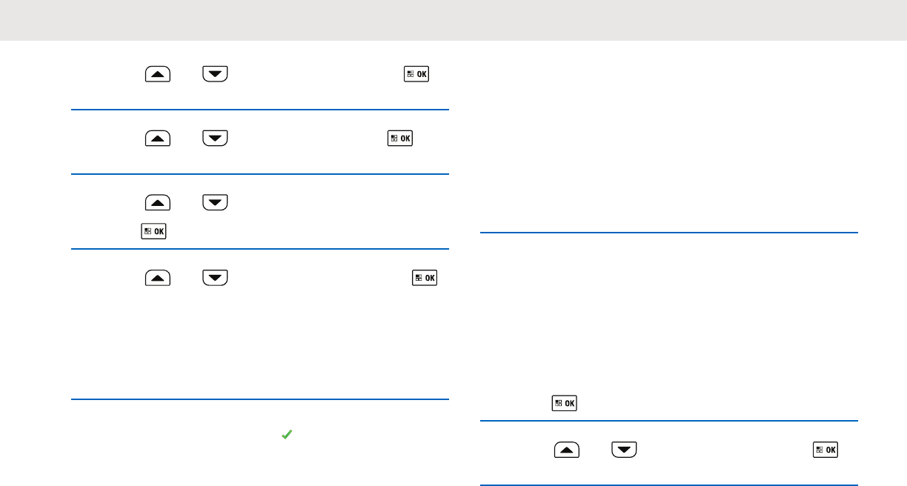
Task: Select the OK key icon in the second left step
Action: [x=400, y=138]
